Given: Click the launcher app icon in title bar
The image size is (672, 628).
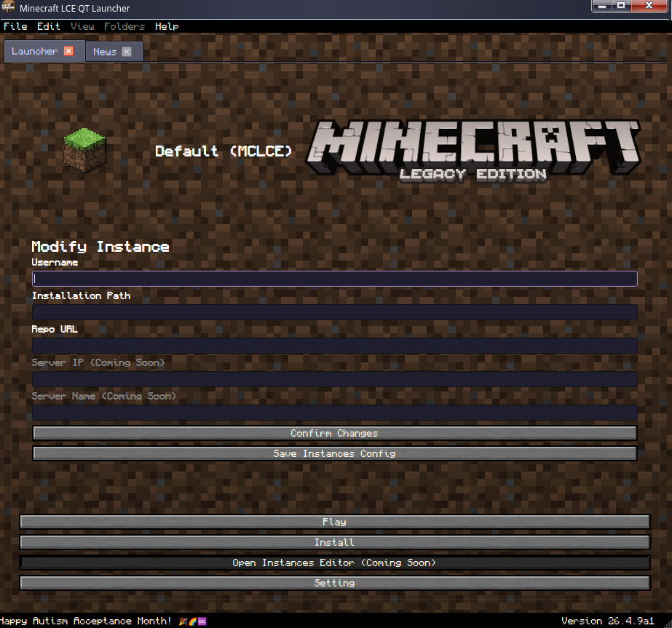Looking at the screenshot, I should (x=8, y=7).
